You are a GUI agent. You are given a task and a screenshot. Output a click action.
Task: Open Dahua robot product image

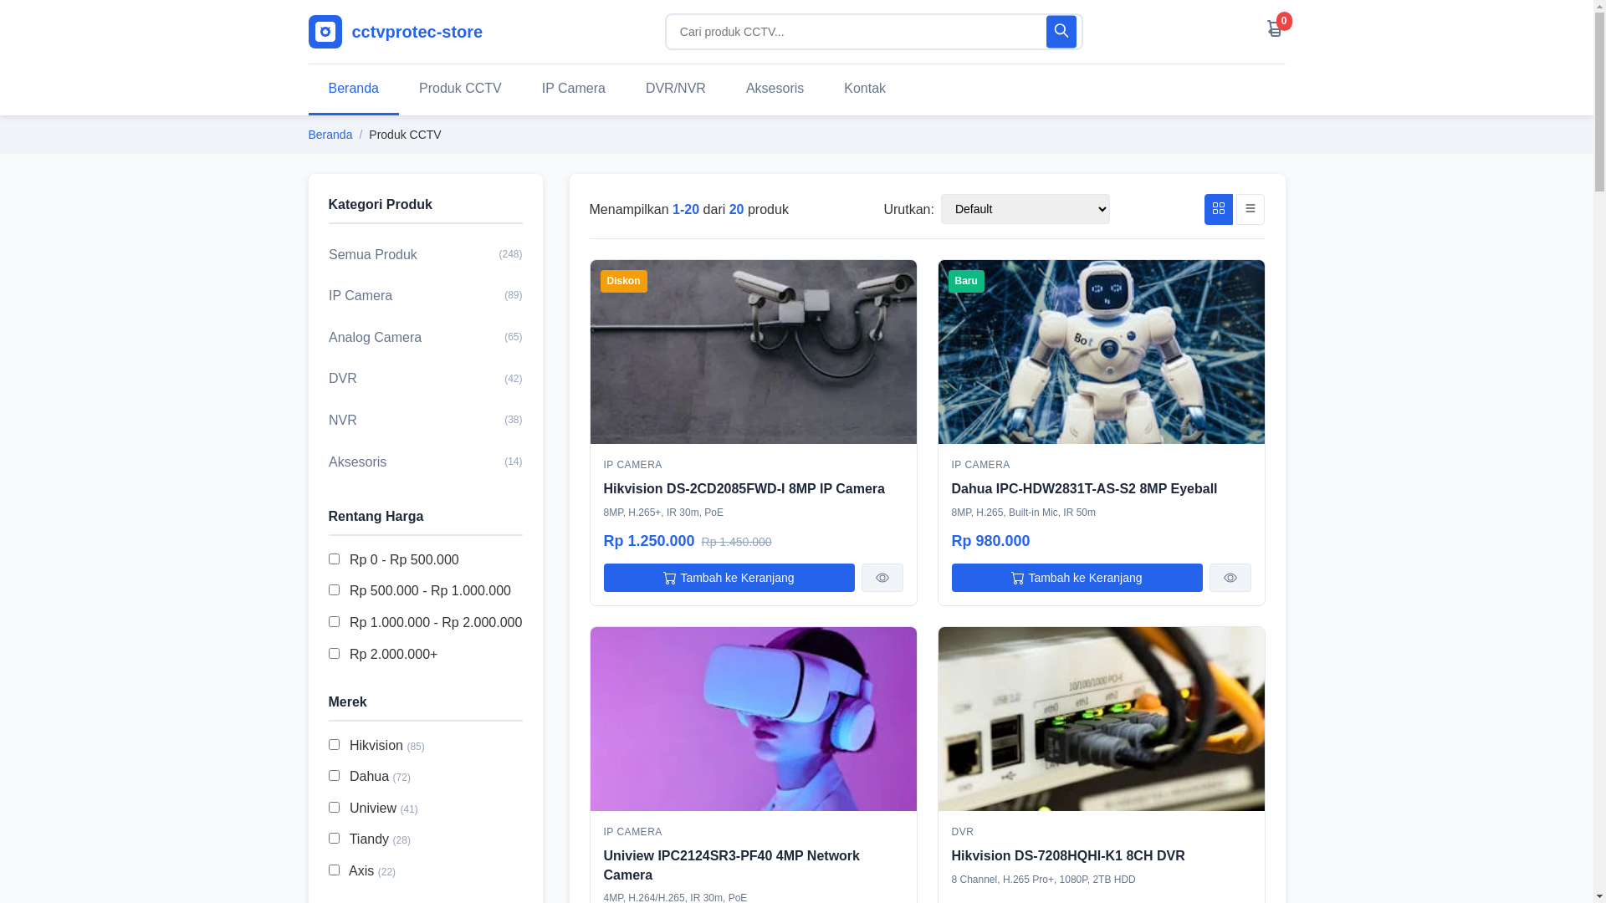1101,352
